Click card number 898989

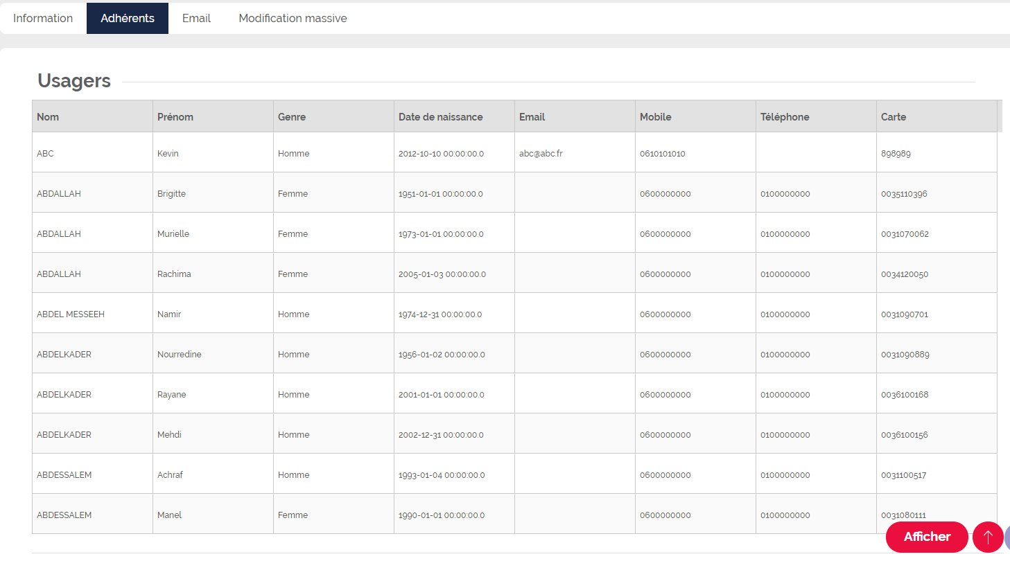(x=896, y=154)
